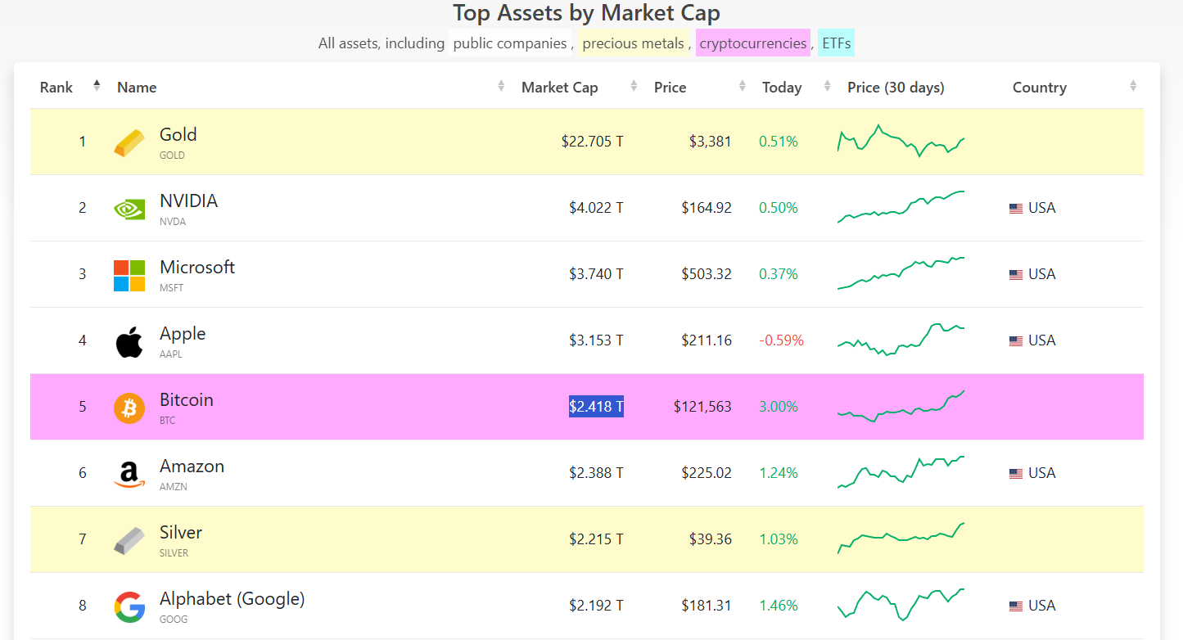Open the Gold asset page
Viewport: 1183px width, 640px height.
click(178, 135)
